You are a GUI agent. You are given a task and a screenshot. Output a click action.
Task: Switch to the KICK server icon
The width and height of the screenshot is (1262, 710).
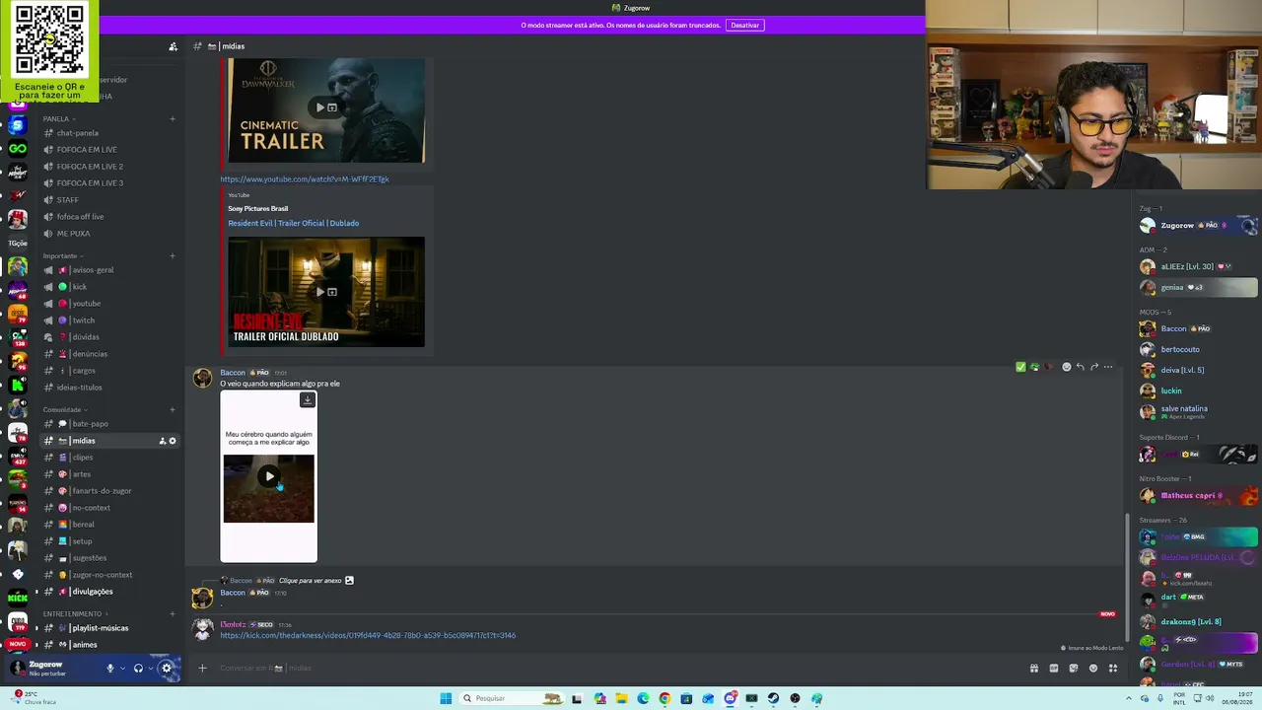(18, 598)
